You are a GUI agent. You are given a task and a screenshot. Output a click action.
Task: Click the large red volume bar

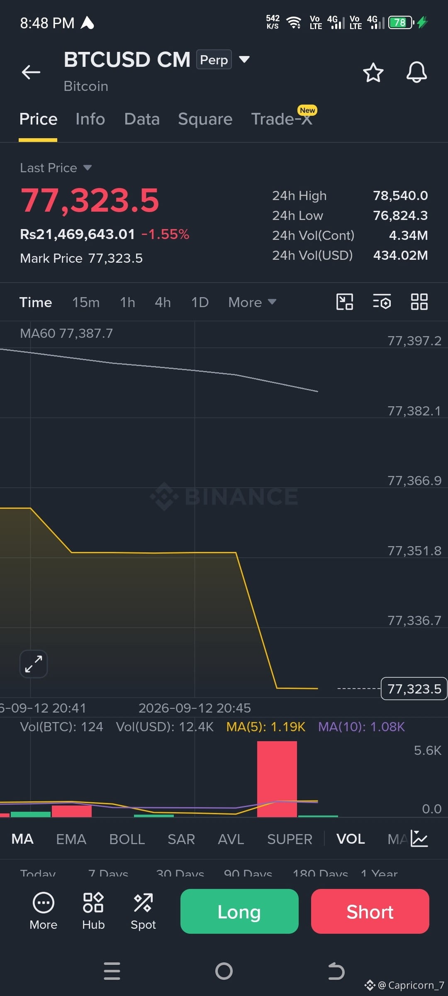tap(277, 779)
